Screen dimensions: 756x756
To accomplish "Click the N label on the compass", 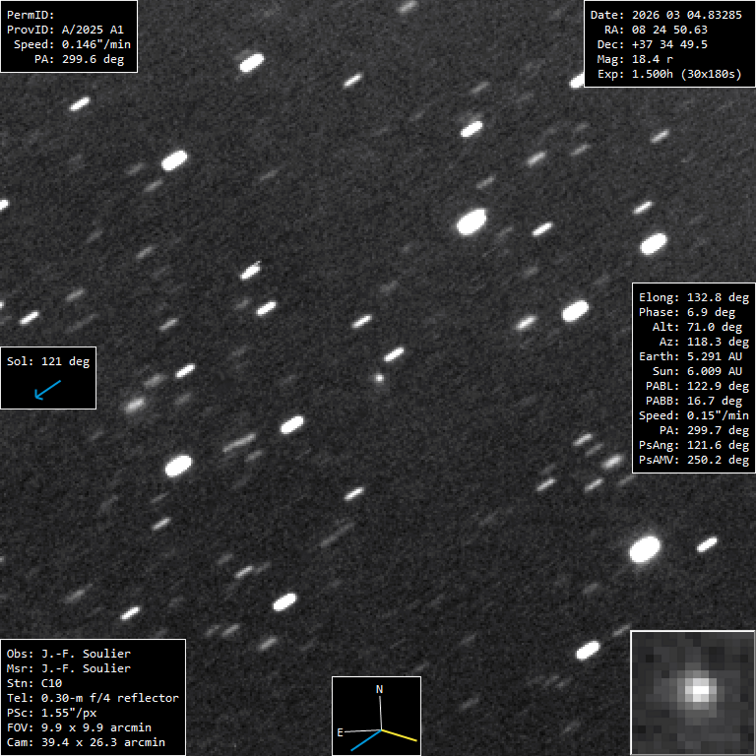I will 380,689.
